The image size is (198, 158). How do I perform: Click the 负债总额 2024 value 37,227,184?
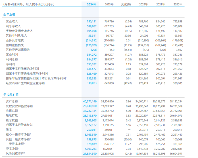90,111
